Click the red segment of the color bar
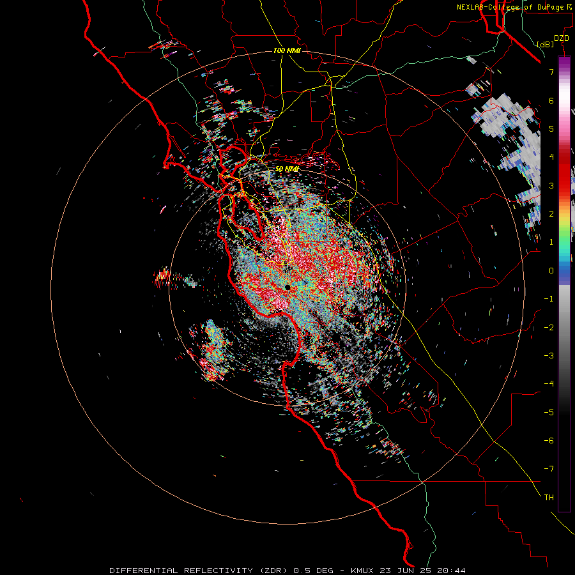The width and height of the screenshot is (575, 575). pyautogui.click(x=564, y=171)
